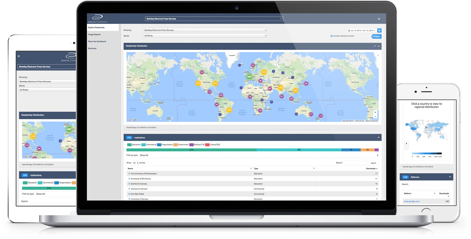This screenshot has height=239, width=471.
Task: Click the blue Filters button
Action: [x=376, y=36]
